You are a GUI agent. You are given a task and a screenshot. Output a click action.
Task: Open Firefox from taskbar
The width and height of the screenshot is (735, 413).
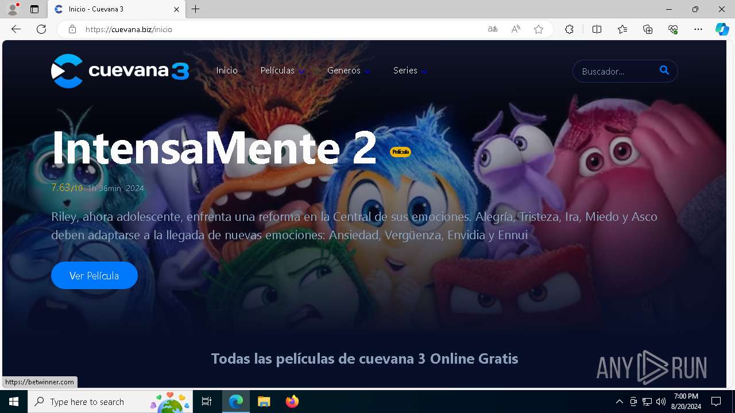point(292,402)
